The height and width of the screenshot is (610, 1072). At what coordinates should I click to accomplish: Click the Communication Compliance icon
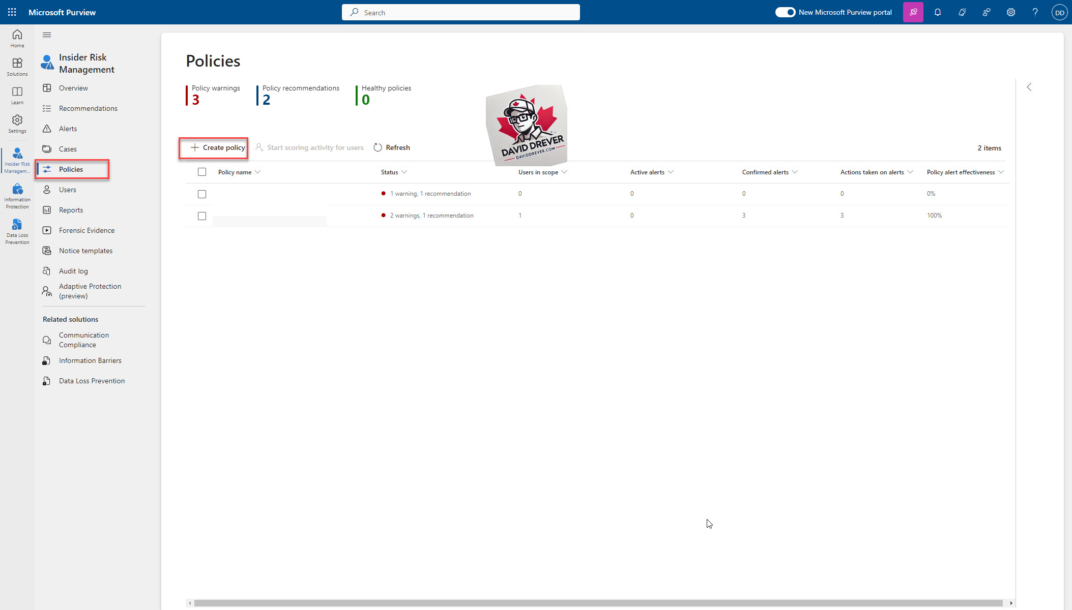(x=47, y=340)
